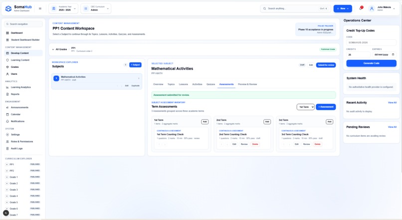Click the Roles & Permissions icon
Viewport: 402px width, 220px height.
[x=7, y=142]
